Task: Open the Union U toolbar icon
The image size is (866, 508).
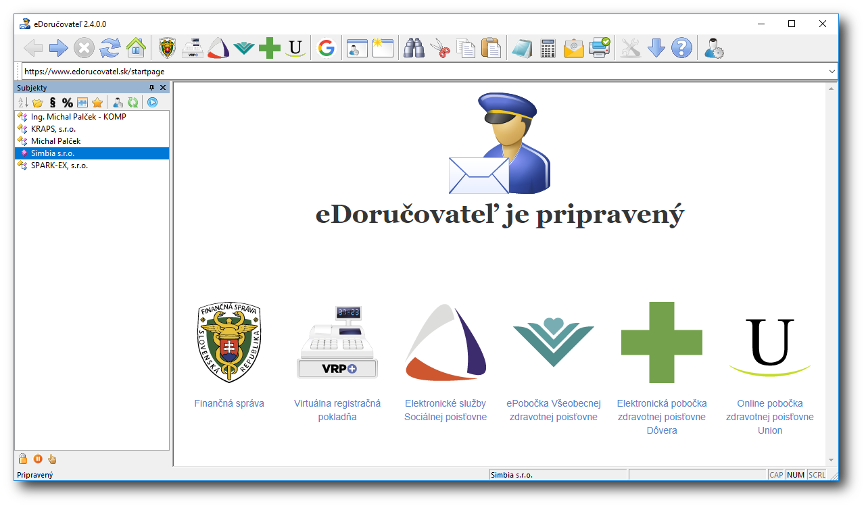Action: click(x=294, y=48)
